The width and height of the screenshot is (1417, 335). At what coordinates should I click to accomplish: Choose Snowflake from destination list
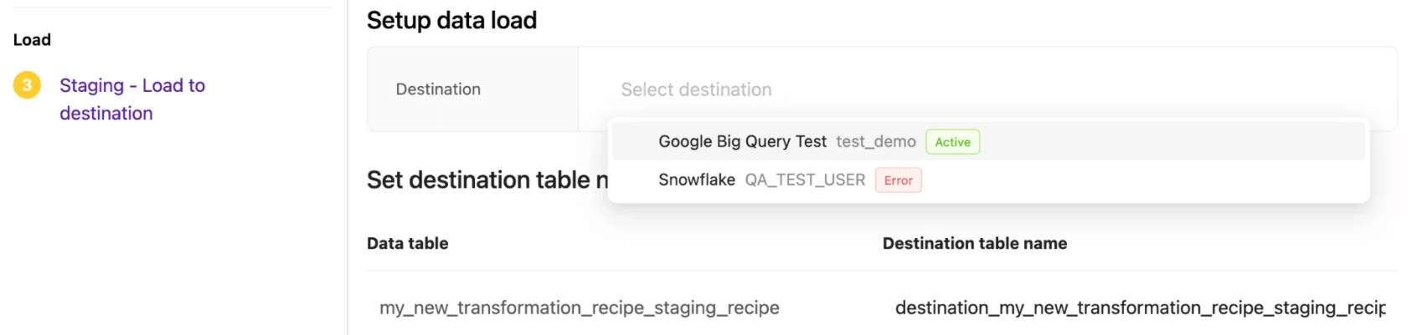click(697, 180)
